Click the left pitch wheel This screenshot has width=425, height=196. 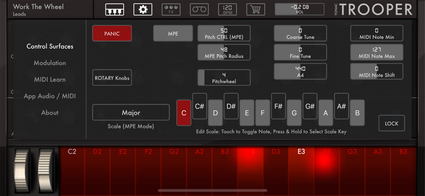click(x=22, y=169)
